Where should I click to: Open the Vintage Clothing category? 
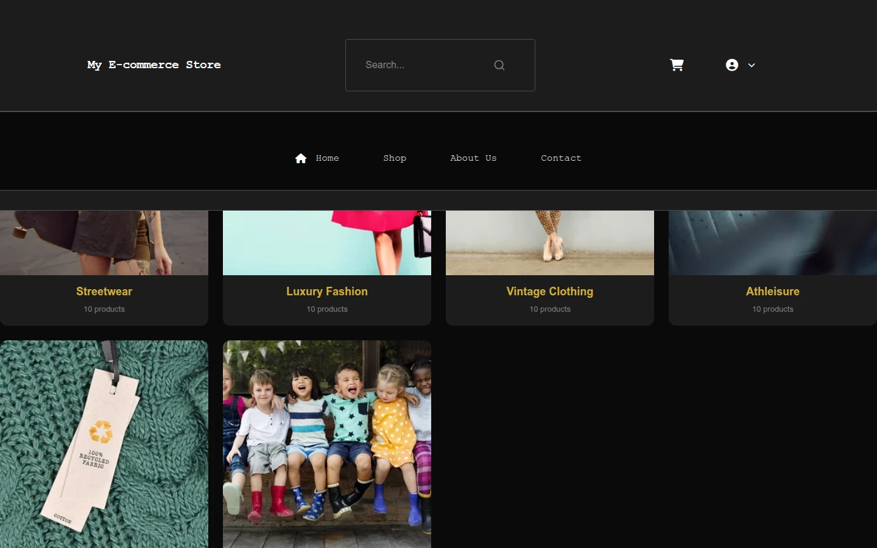[x=550, y=292]
